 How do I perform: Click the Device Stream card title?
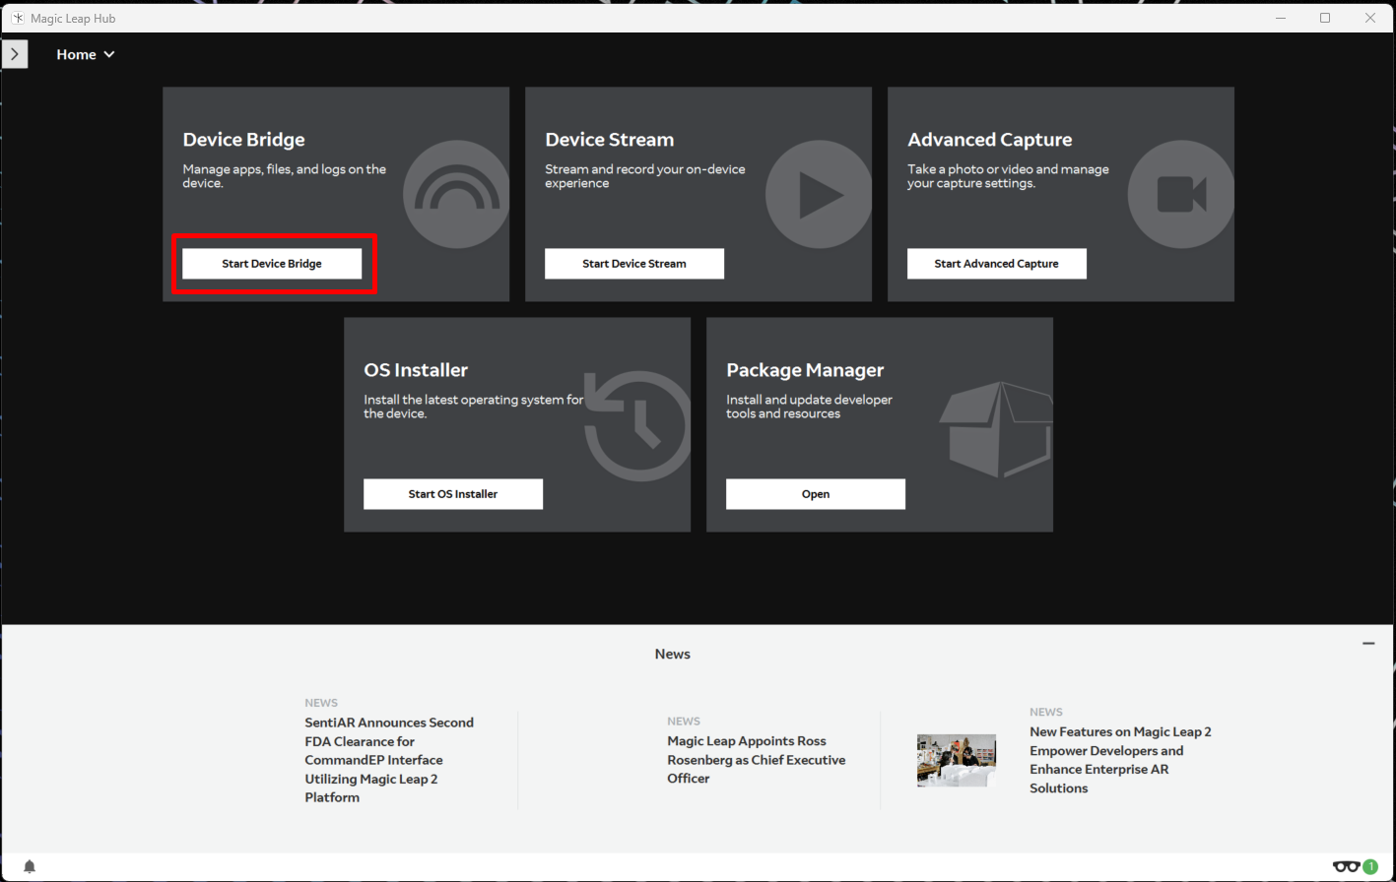[610, 140]
